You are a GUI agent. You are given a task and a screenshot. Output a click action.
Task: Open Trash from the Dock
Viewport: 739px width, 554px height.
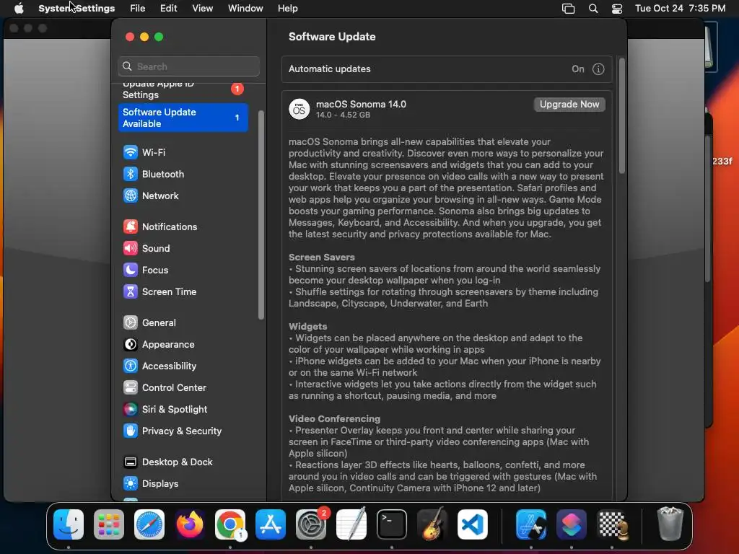tap(670, 524)
